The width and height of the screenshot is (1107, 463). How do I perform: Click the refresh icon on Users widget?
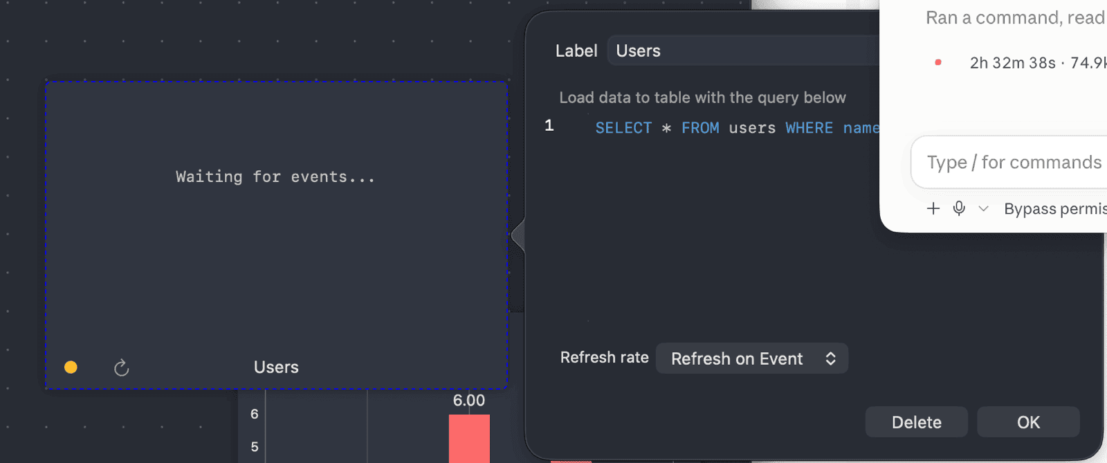pos(122,367)
